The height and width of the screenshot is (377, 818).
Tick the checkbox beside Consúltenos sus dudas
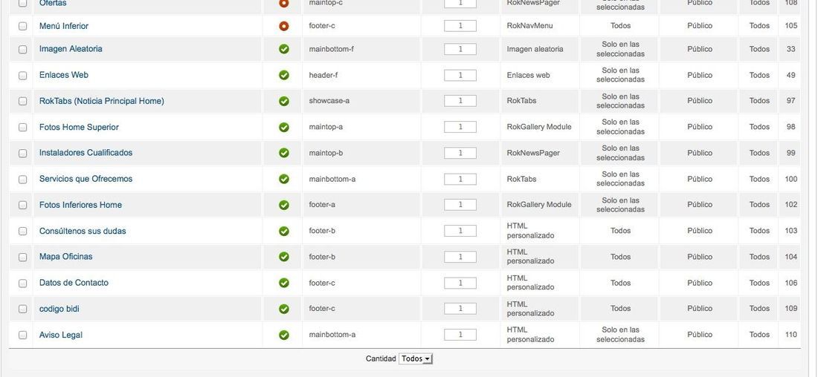[22, 232]
